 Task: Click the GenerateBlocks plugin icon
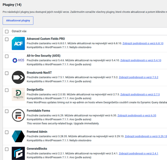coord(18,153)
